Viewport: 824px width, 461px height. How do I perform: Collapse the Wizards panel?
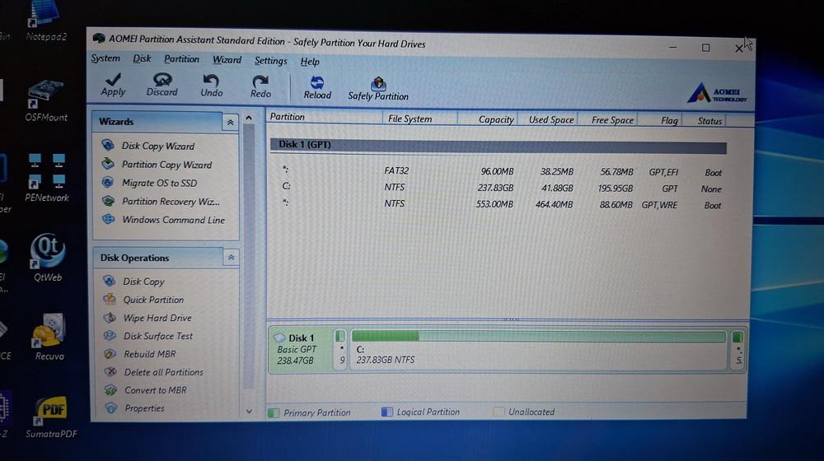230,123
